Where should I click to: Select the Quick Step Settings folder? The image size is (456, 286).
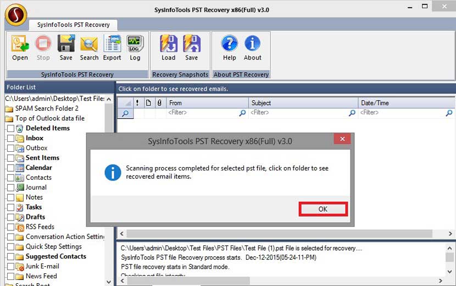(54, 247)
